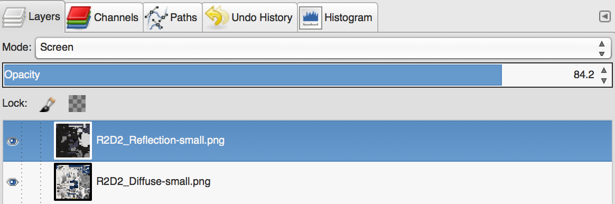Switch to the Undo History tab
Screen dimensions: 615x204
click(x=249, y=17)
